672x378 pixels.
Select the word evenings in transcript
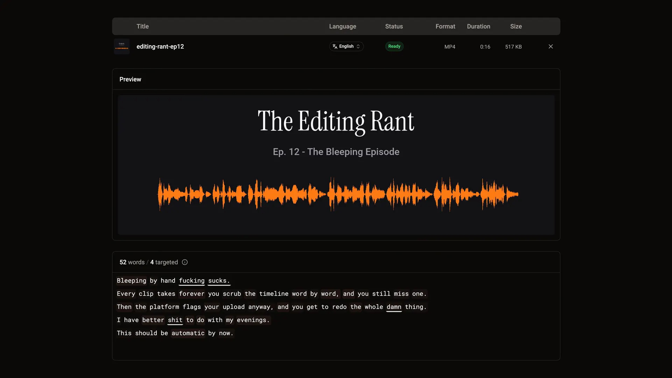pyautogui.click(x=253, y=320)
